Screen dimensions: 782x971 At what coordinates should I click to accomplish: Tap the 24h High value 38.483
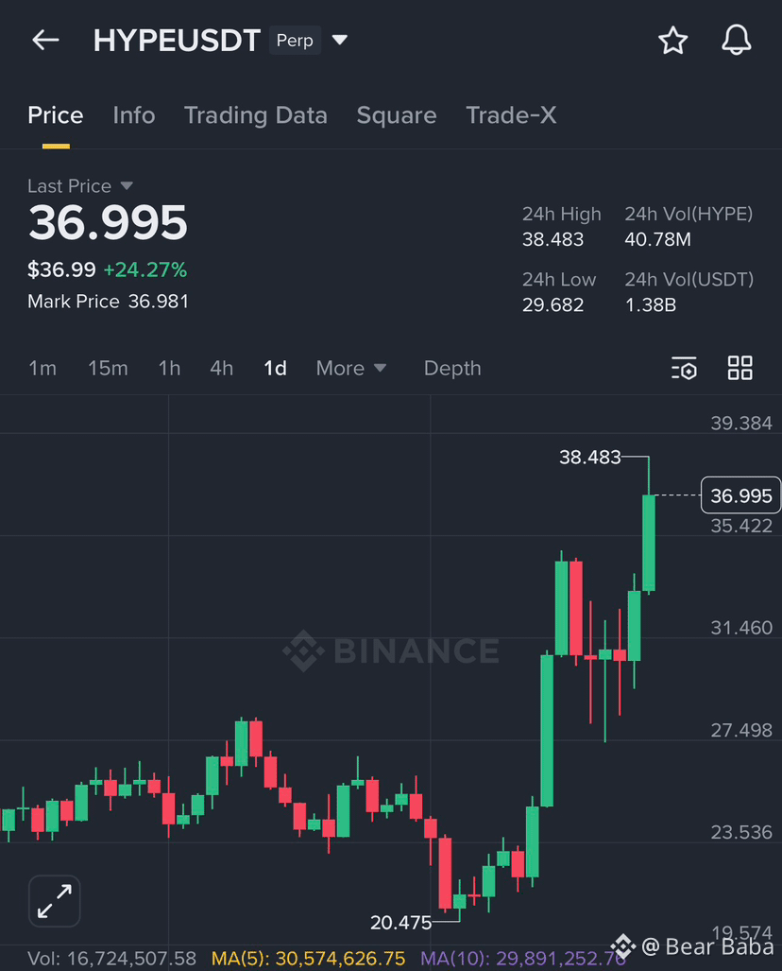pyautogui.click(x=552, y=239)
